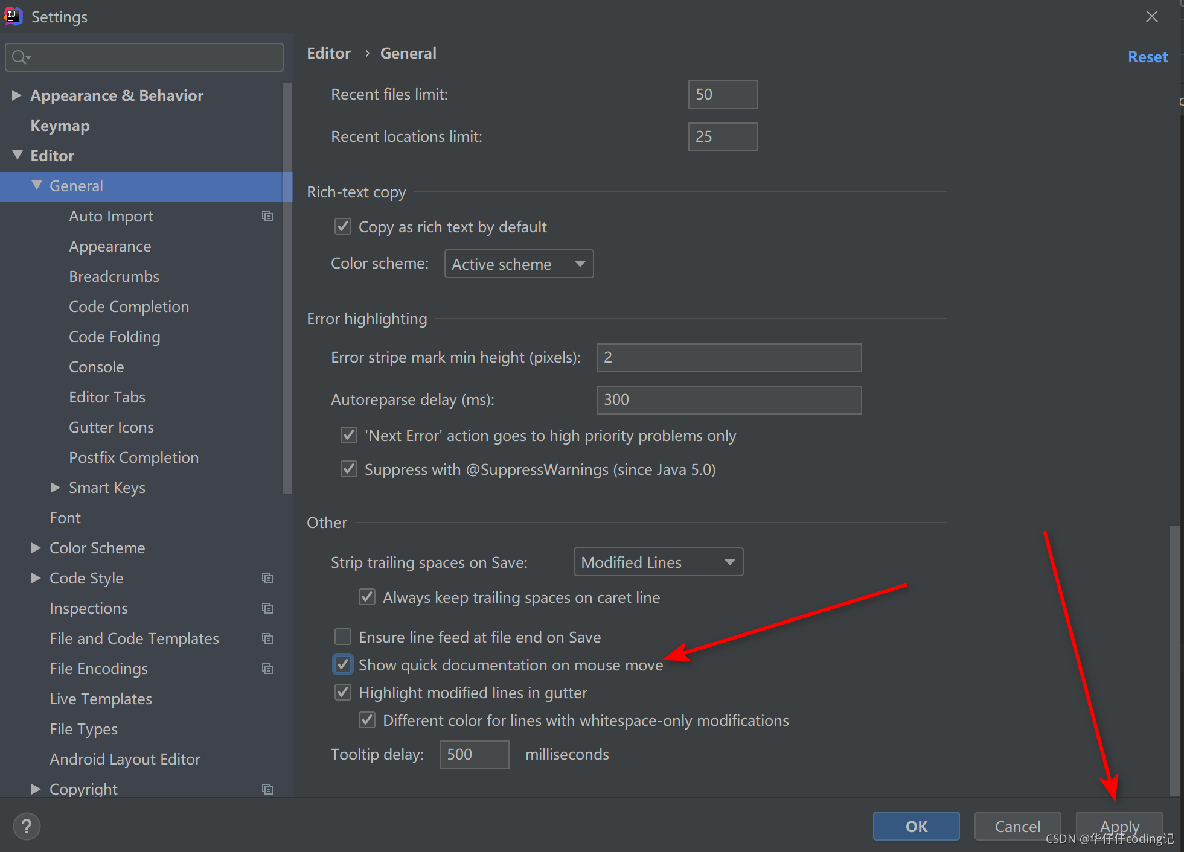This screenshot has width=1184, height=852.
Task: Open File and Code Templates page
Action: (134, 638)
